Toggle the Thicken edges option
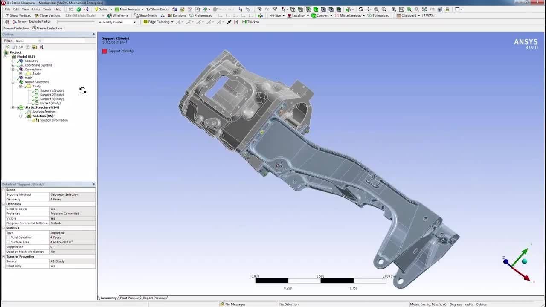Screen dimensions: 546x307 pyautogui.click(x=250, y=22)
